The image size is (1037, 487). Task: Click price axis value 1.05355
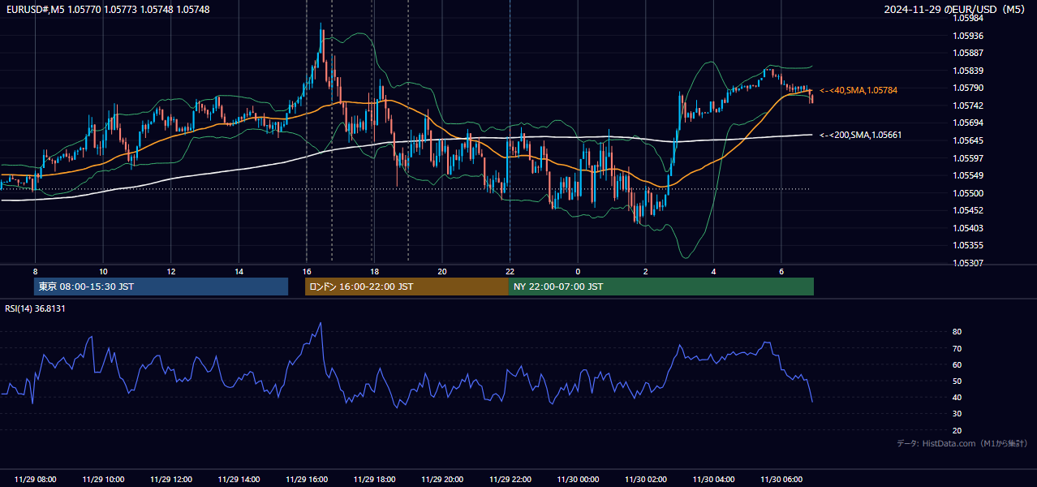(x=968, y=245)
